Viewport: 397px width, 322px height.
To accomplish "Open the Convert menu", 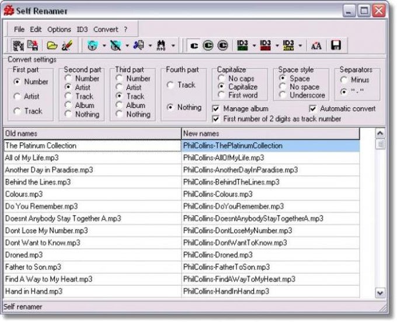I will point(106,29).
